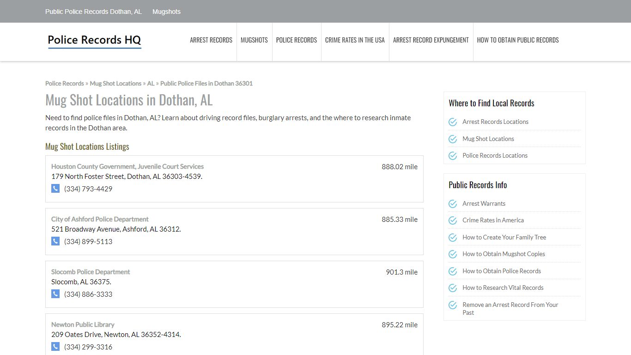
Task: Click address Slocomb, AL 36375
Action: 81,282
